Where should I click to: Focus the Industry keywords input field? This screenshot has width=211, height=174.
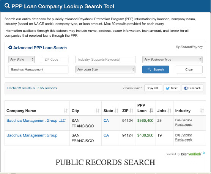106,60
